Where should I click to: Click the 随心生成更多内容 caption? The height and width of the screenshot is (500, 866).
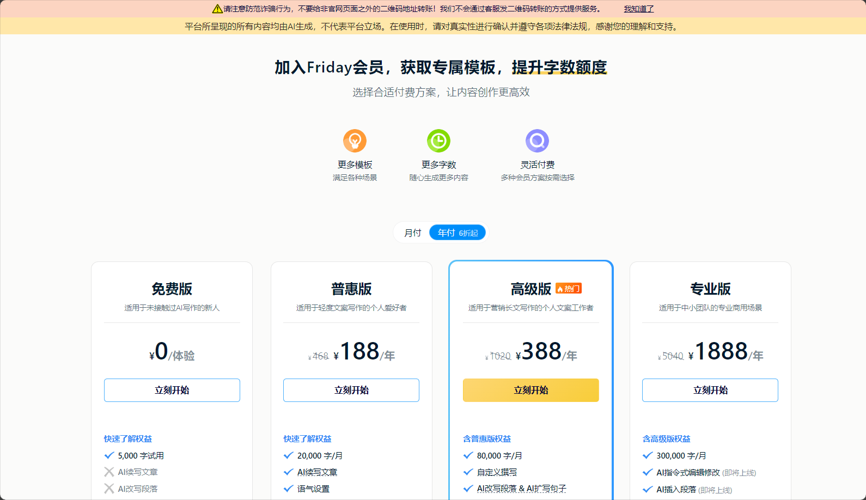pyautogui.click(x=438, y=178)
